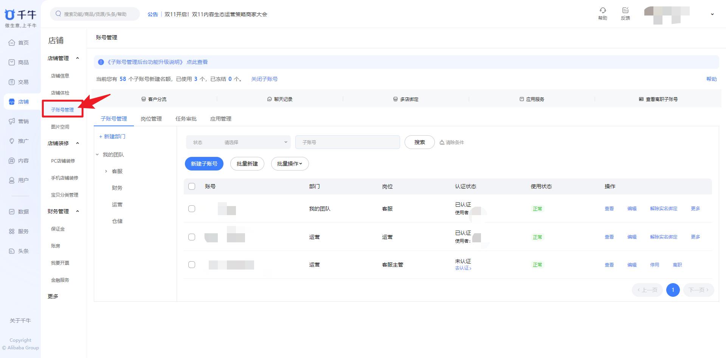Screen dimensions: 726x358
Task: Switch to the 任务审批 tab
Action: pyautogui.click(x=186, y=118)
